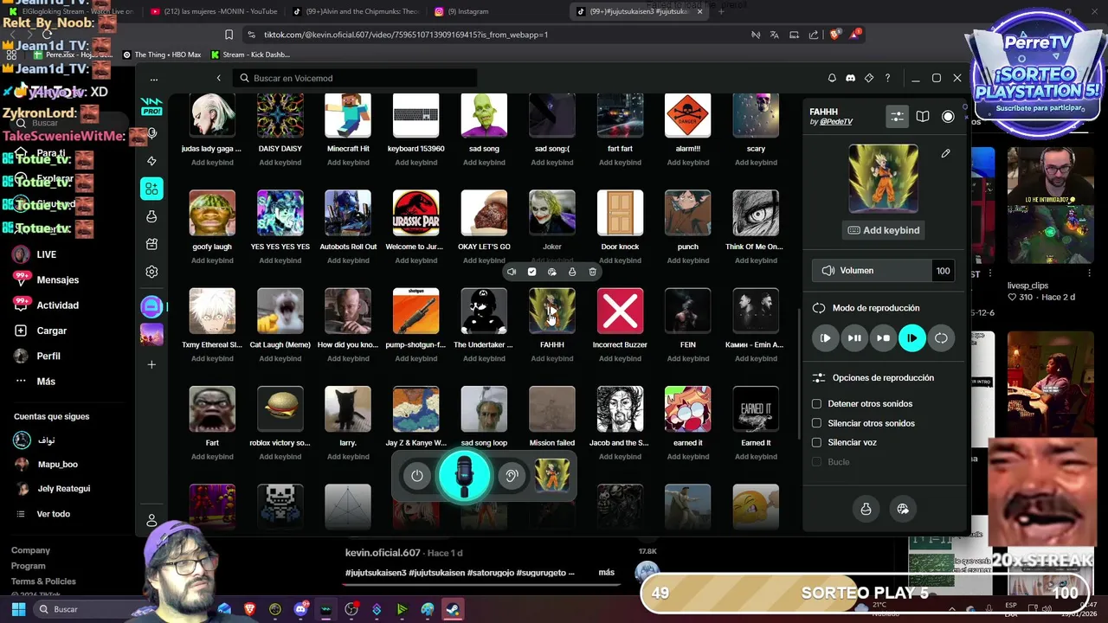The width and height of the screenshot is (1108, 623).
Task: Play the FEIN sound
Action: point(688,311)
